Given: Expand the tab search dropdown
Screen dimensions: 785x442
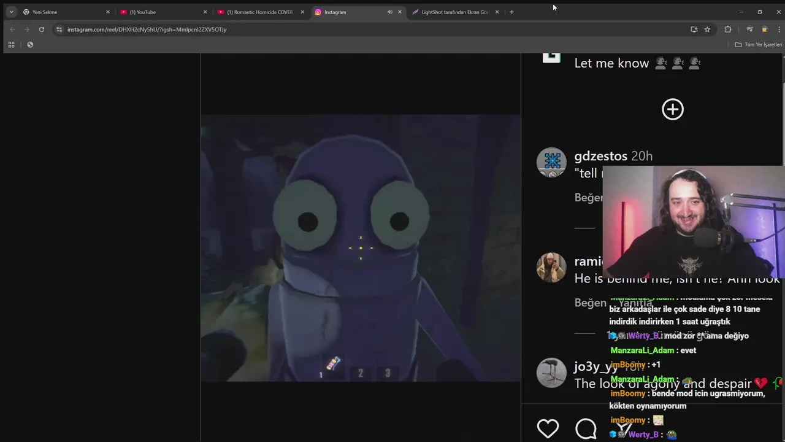Looking at the screenshot, I should (x=11, y=12).
